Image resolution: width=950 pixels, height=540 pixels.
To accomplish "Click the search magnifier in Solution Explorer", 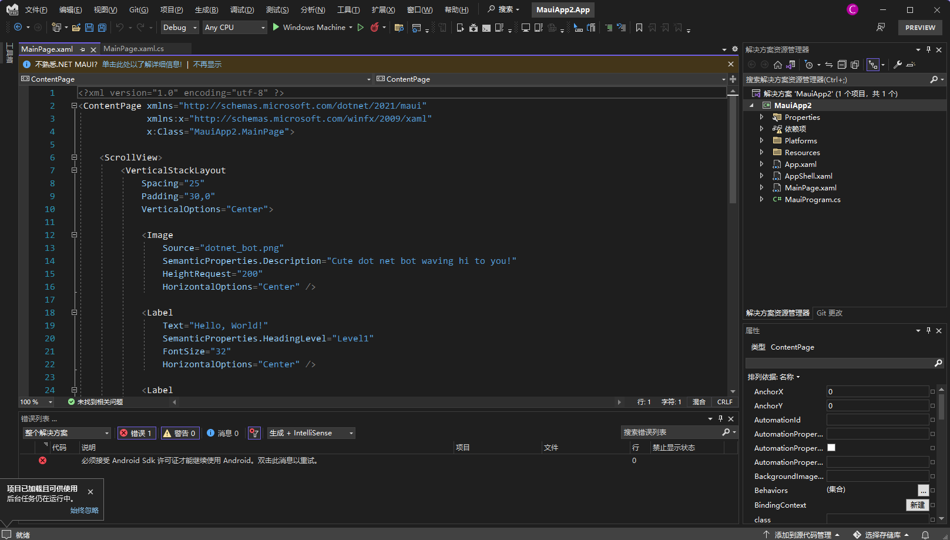I will 934,79.
